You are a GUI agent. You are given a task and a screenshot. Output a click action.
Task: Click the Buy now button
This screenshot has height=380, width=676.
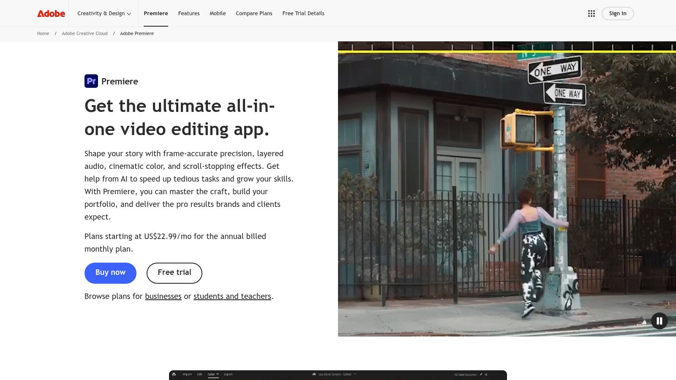(x=110, y=273)
